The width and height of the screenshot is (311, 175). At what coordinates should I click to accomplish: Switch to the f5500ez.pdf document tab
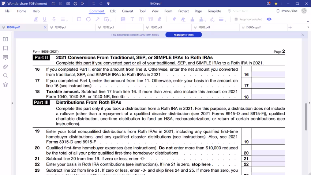pyautogui.click(x=263, y=27)
